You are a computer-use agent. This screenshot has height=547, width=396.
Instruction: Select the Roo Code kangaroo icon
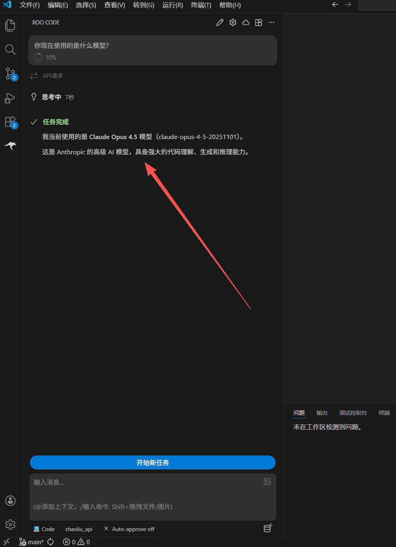[10, 145]
